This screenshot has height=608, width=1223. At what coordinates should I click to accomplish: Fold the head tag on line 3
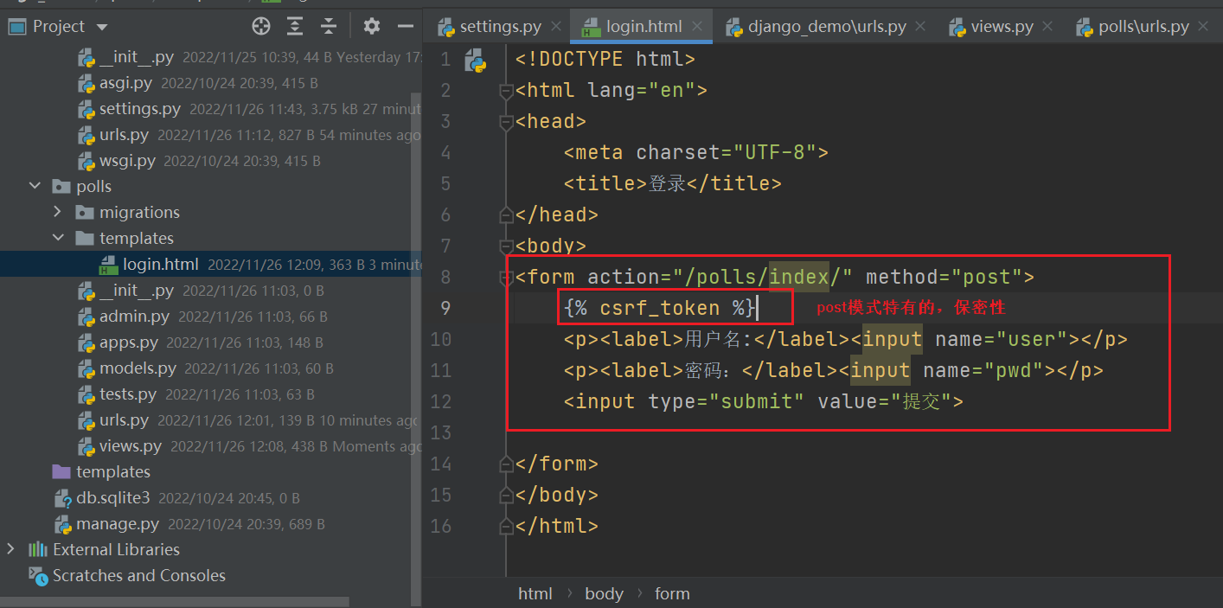pos(506,122)
